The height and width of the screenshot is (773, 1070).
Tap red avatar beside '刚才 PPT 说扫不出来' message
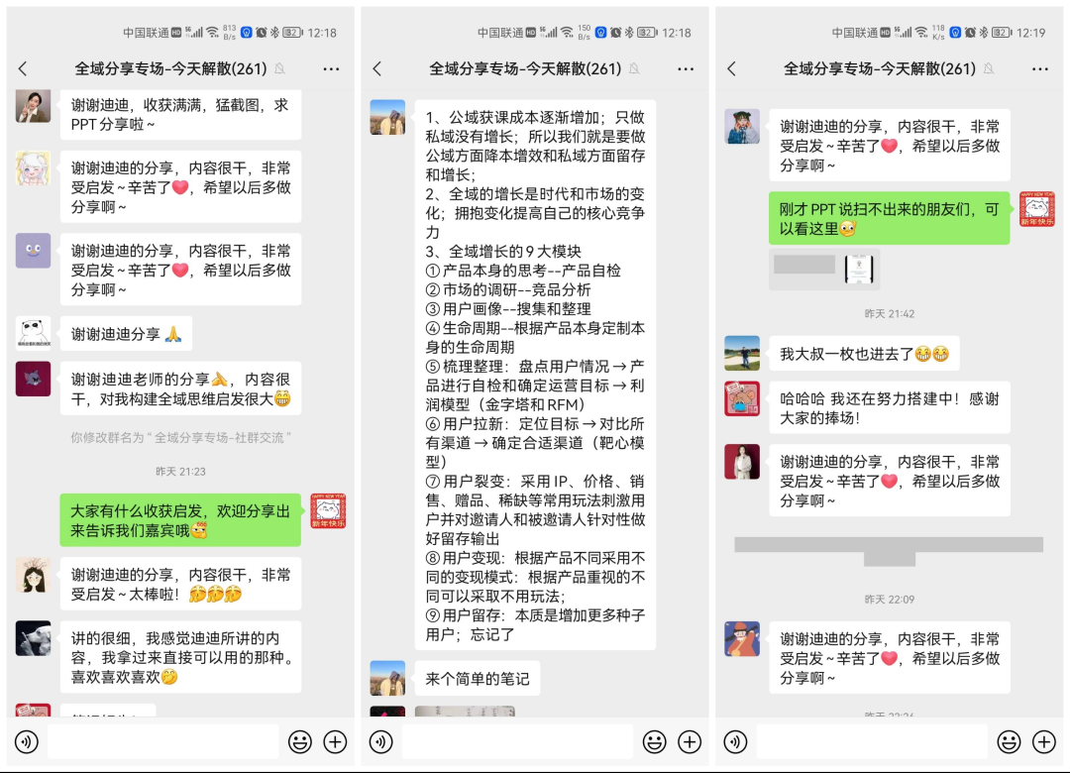click(x=1037, y=209)
